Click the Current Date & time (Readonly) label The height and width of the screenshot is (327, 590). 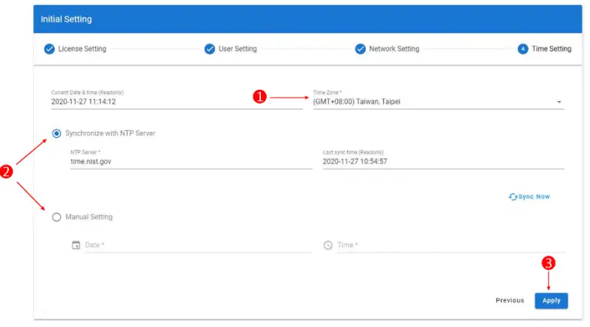coord(87,92)
